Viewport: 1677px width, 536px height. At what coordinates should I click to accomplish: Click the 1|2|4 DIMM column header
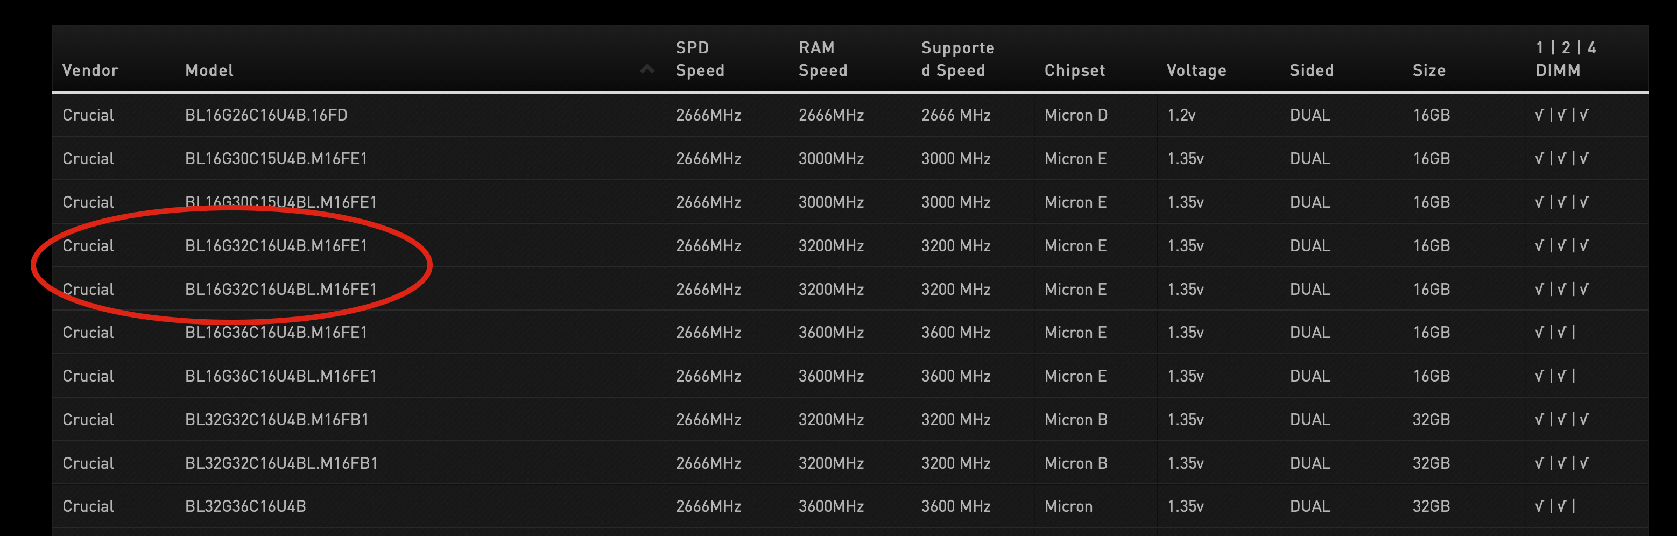[x=1566, y=59]
